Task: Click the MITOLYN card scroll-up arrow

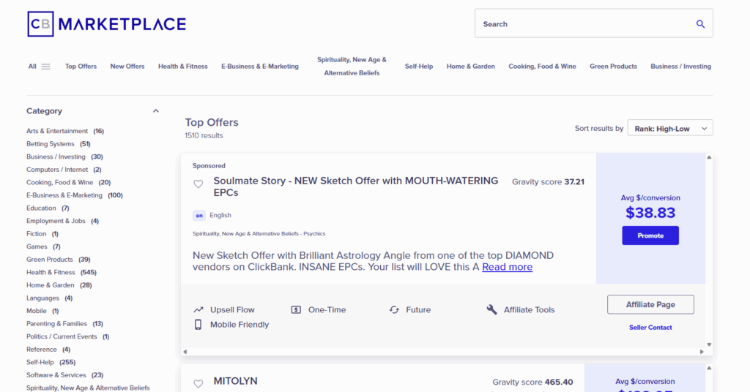Action: [709, 368]
